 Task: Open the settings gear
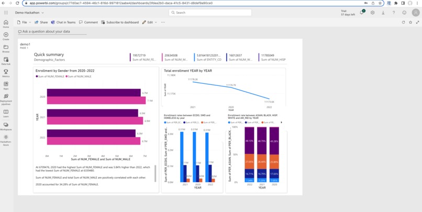[372, 13]
